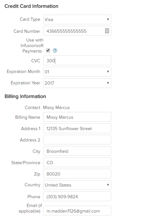Click the Card Type dropdown arrow
The height and width of the screenshot is (220, 158).
pyautogui.click(x=108, y=19)
